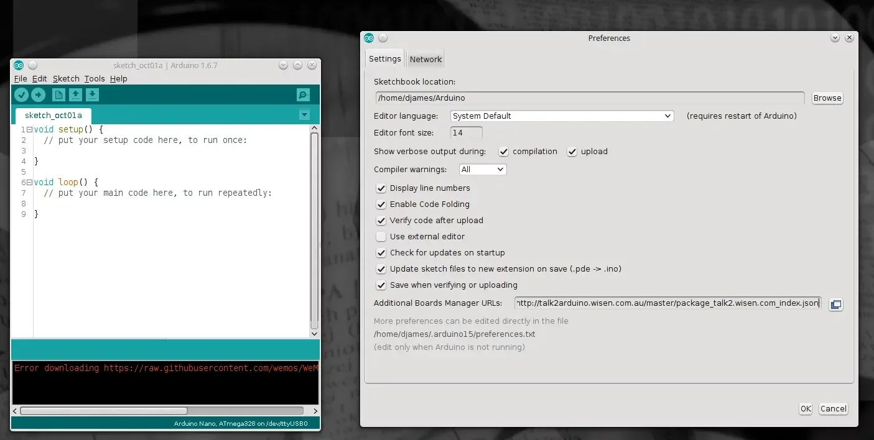Screen dimensions: 874x440
Task: Click the Arduino logo in sketch window titlebar
Action: pyautogui.click(x=19, y=65)
